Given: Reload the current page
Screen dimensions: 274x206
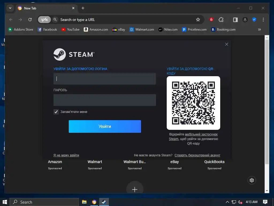Looking at the screenshot, I should (30, 20).
